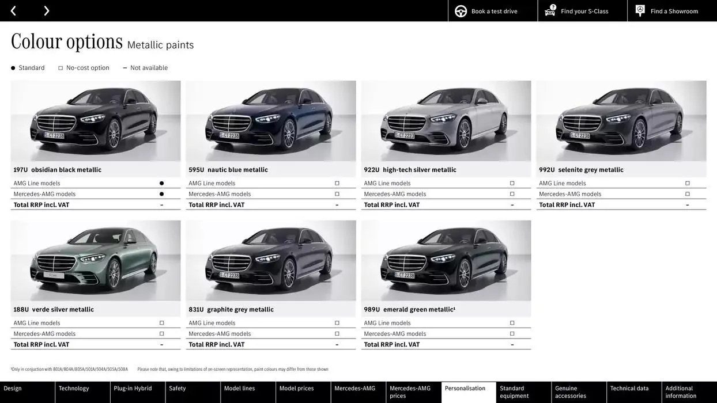717x403 pixels.
Task: Click the obsidian black metallic car image
Action: 96,120
